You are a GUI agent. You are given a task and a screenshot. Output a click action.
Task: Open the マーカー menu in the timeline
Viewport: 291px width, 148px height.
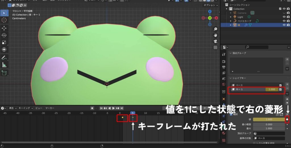tap(50, 108)
